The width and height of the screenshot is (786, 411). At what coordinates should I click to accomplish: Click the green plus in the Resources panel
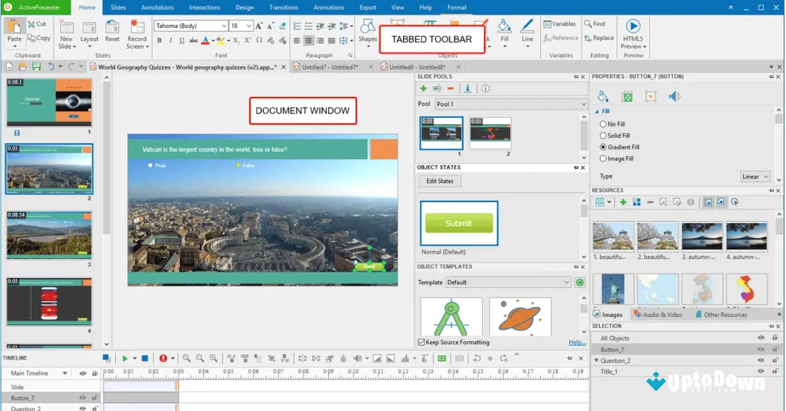623,202
